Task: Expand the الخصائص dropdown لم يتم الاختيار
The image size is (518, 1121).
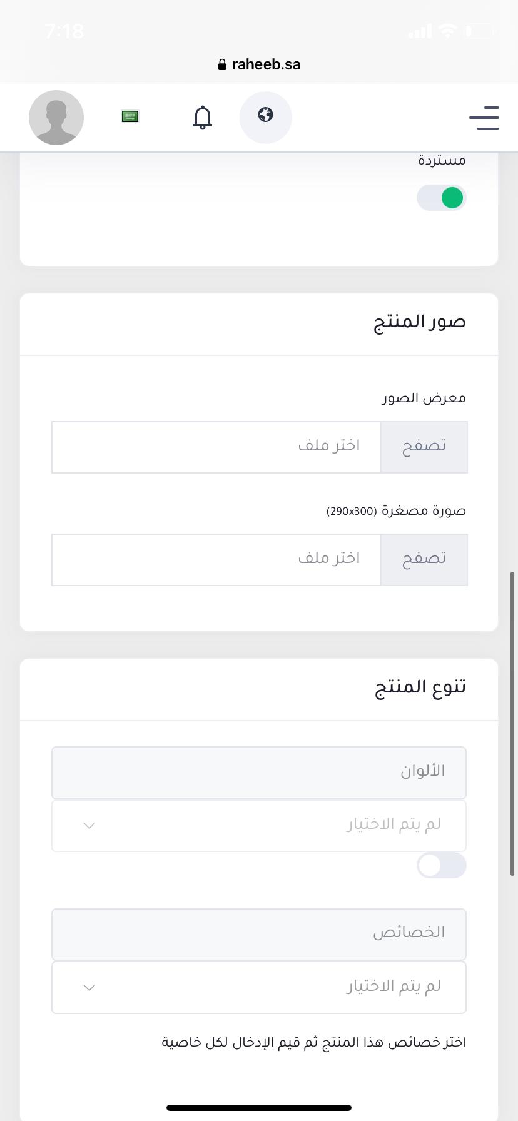Action: 259,987
